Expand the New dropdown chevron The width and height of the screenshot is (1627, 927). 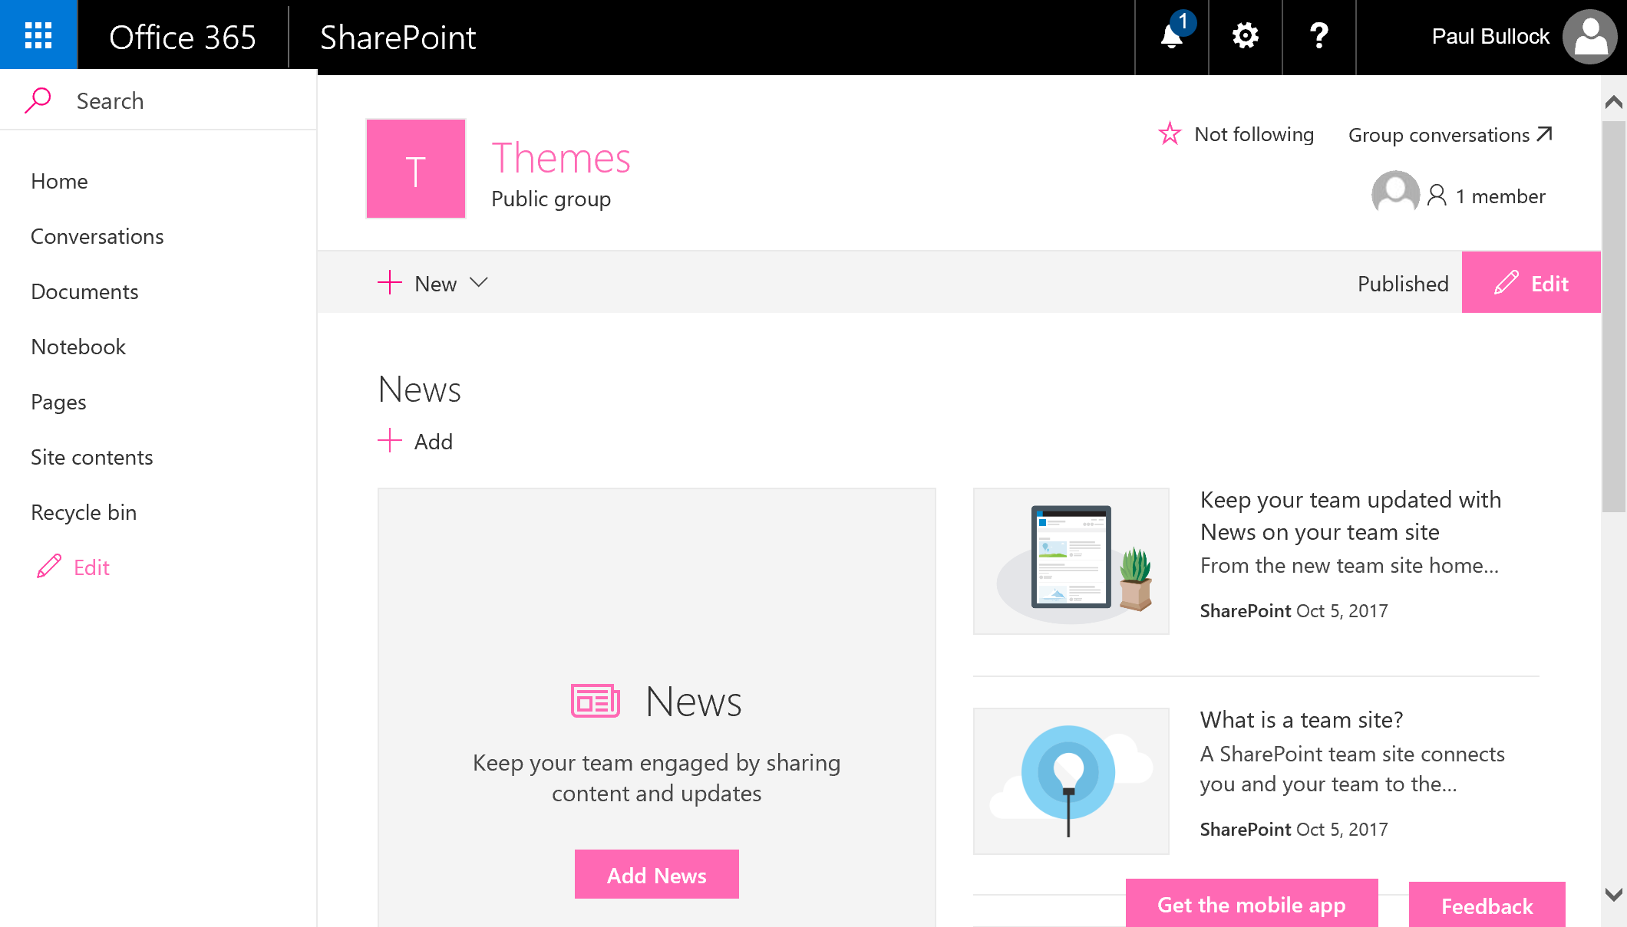point(479,283)
